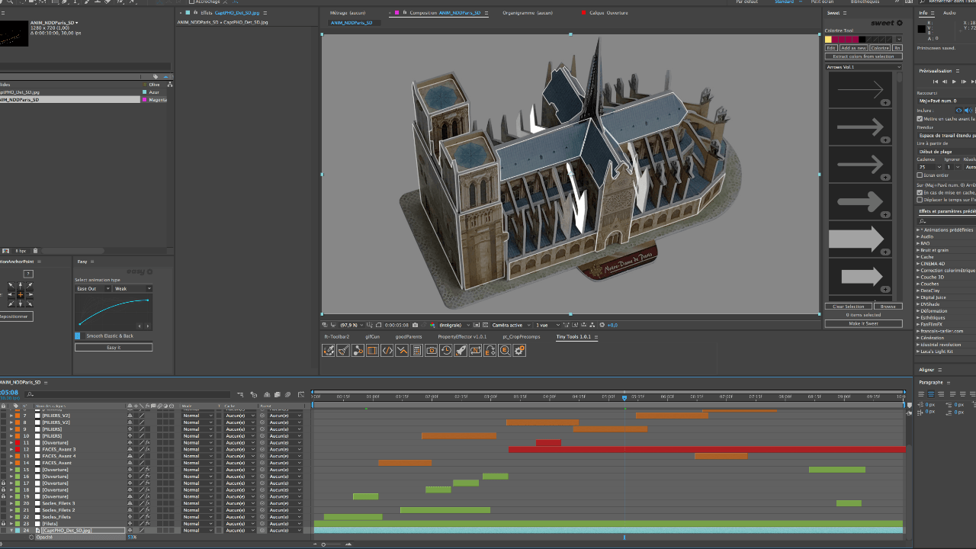The image size is (976, 549).
Task: Click the camera icon in Tiny Tools
Action: pyautogui.click(x=432, y=350)
